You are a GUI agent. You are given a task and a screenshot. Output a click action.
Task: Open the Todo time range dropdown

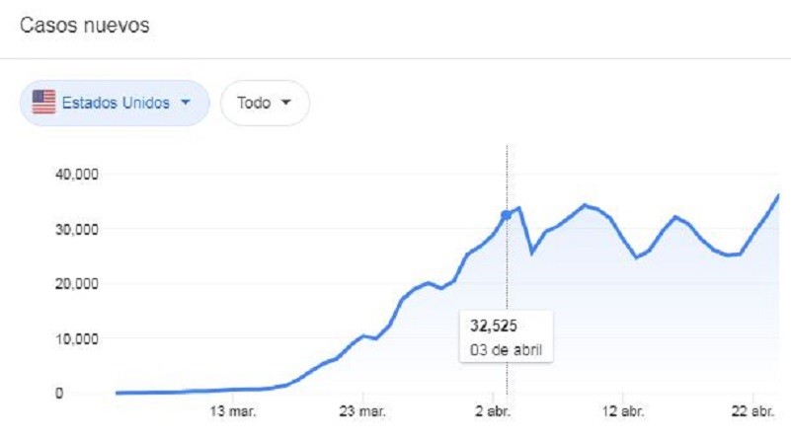tap(265, 103)
